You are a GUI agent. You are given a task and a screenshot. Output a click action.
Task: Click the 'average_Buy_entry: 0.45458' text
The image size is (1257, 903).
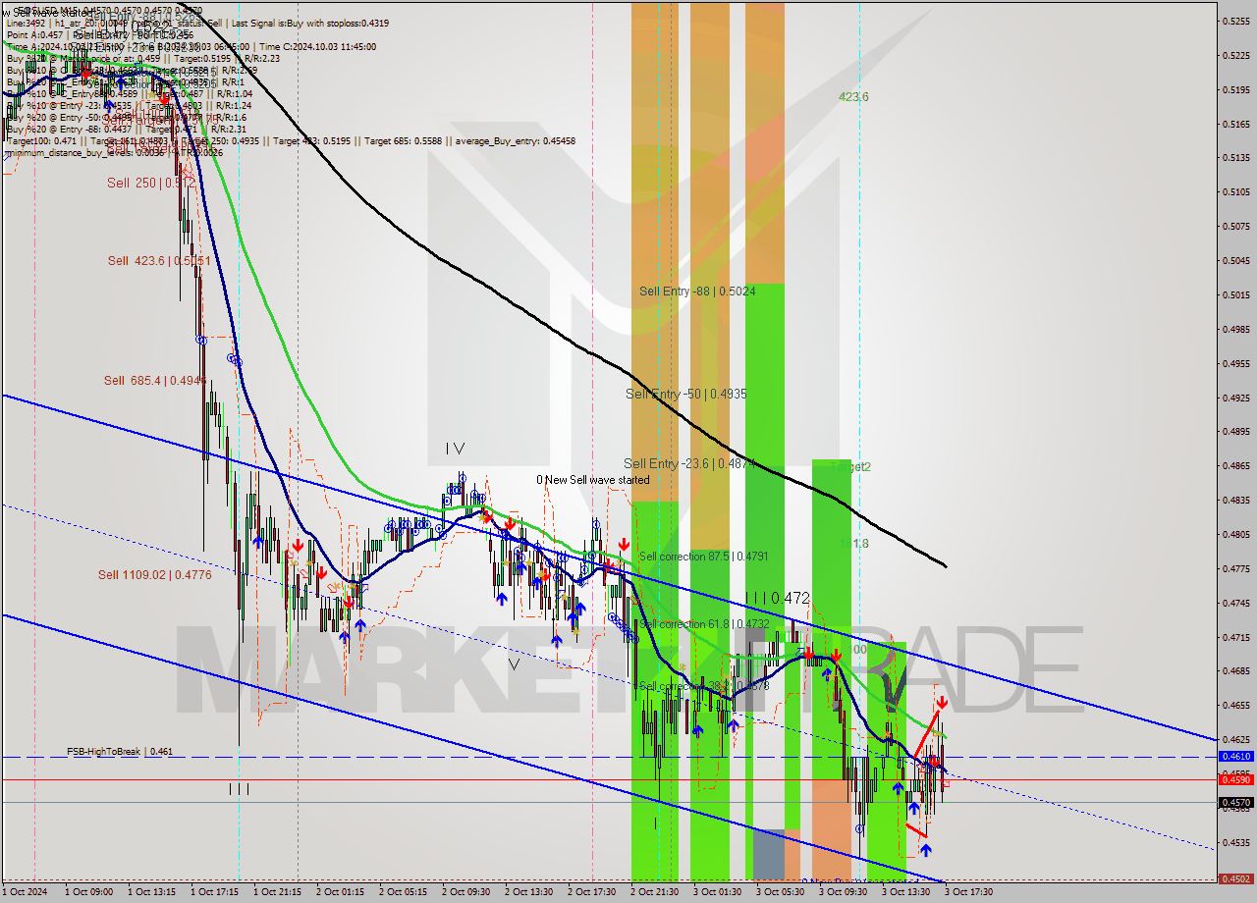(516, 141)
